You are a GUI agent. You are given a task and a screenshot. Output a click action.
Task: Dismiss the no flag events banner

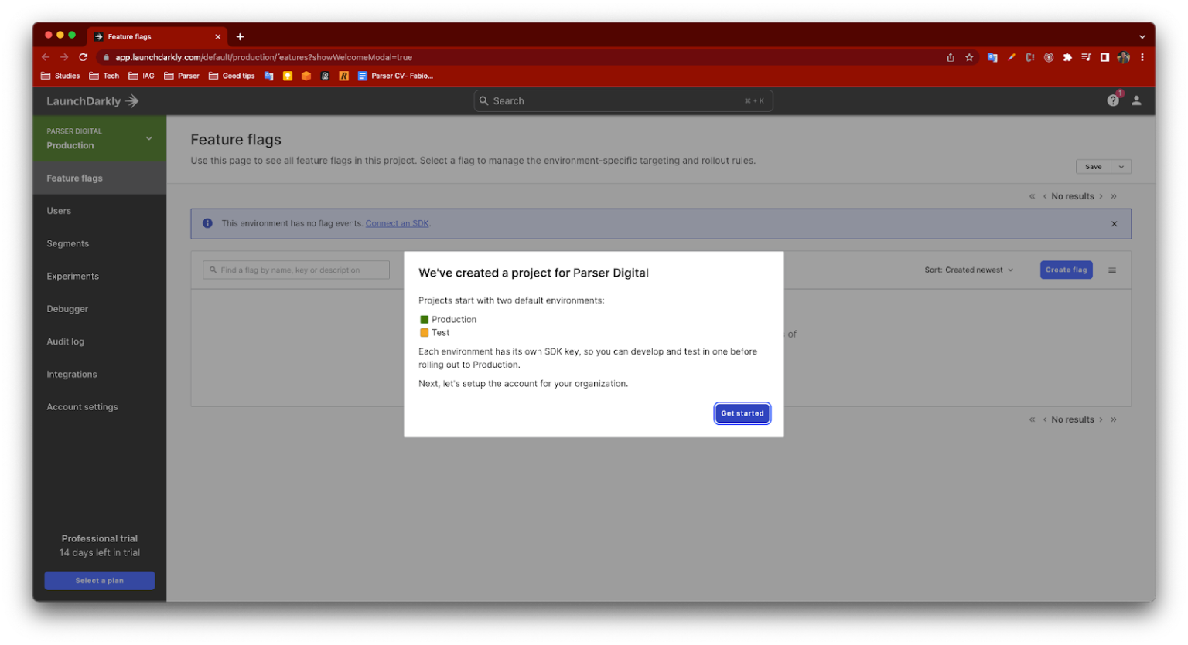click(x=1114, y=224)
